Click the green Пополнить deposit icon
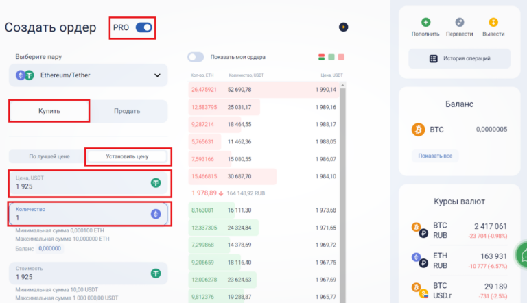Viewport: 527px width, 303px height. click(425, 22)
